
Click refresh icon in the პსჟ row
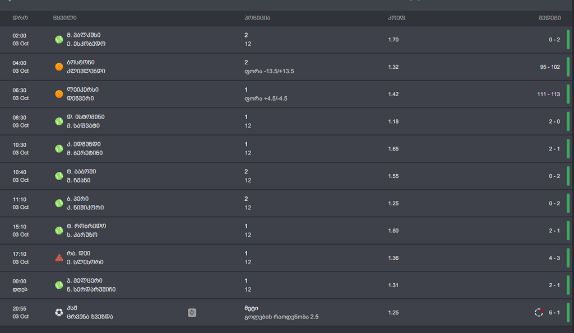(x=192, y=312)
